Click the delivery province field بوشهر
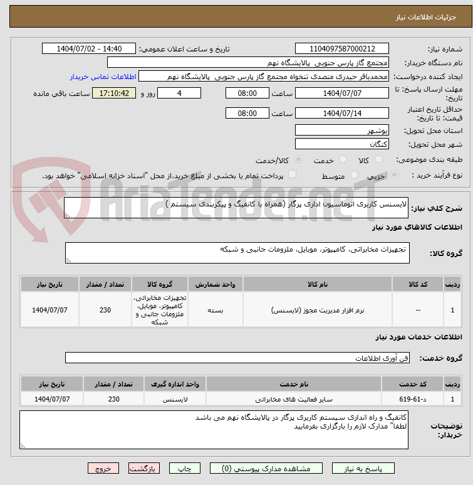 pos(341,131)
